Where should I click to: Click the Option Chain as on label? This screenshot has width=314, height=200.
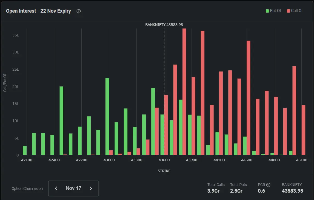(27, 188)
